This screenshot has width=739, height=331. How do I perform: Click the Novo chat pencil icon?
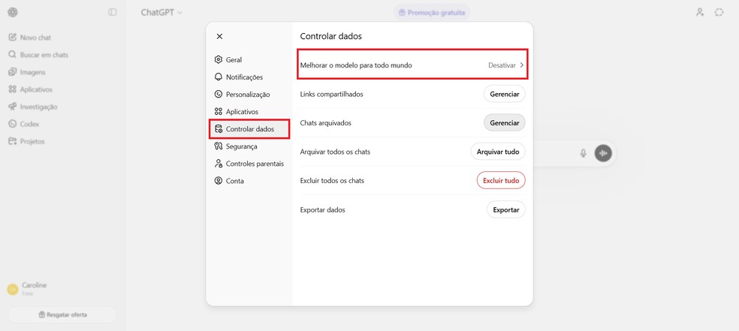point(13,38)
